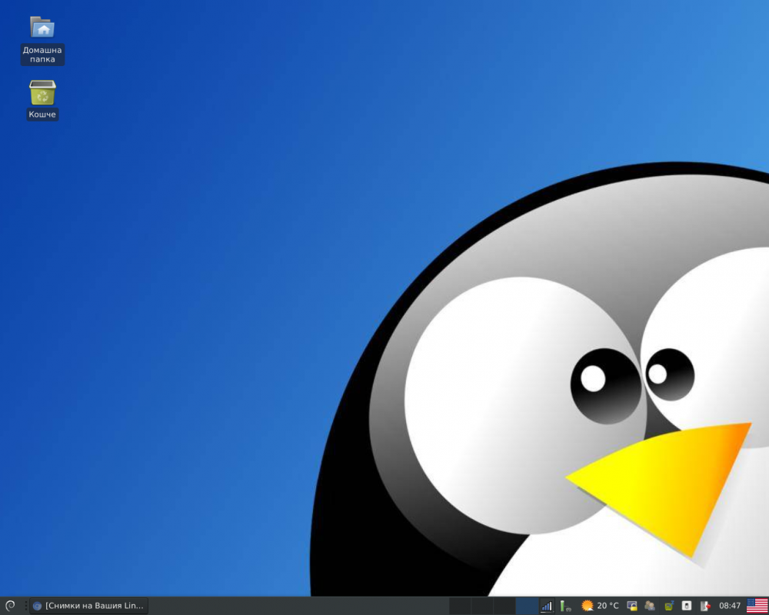Activate the Снимки на Вашия Lin... taskbar window
This screenshot has height=615, width=769.
[x=88, y=606]
